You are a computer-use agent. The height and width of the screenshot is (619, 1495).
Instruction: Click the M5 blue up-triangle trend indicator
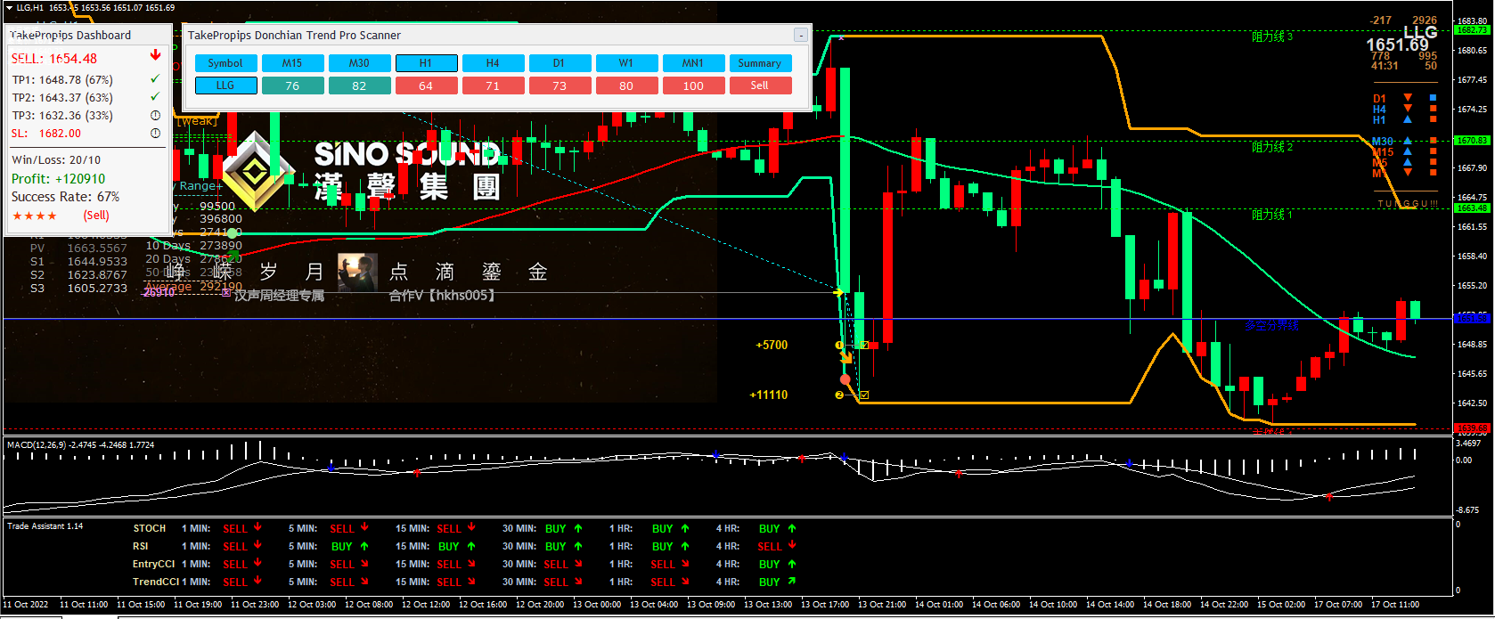pyautogui.click(x=1408, y=161)
